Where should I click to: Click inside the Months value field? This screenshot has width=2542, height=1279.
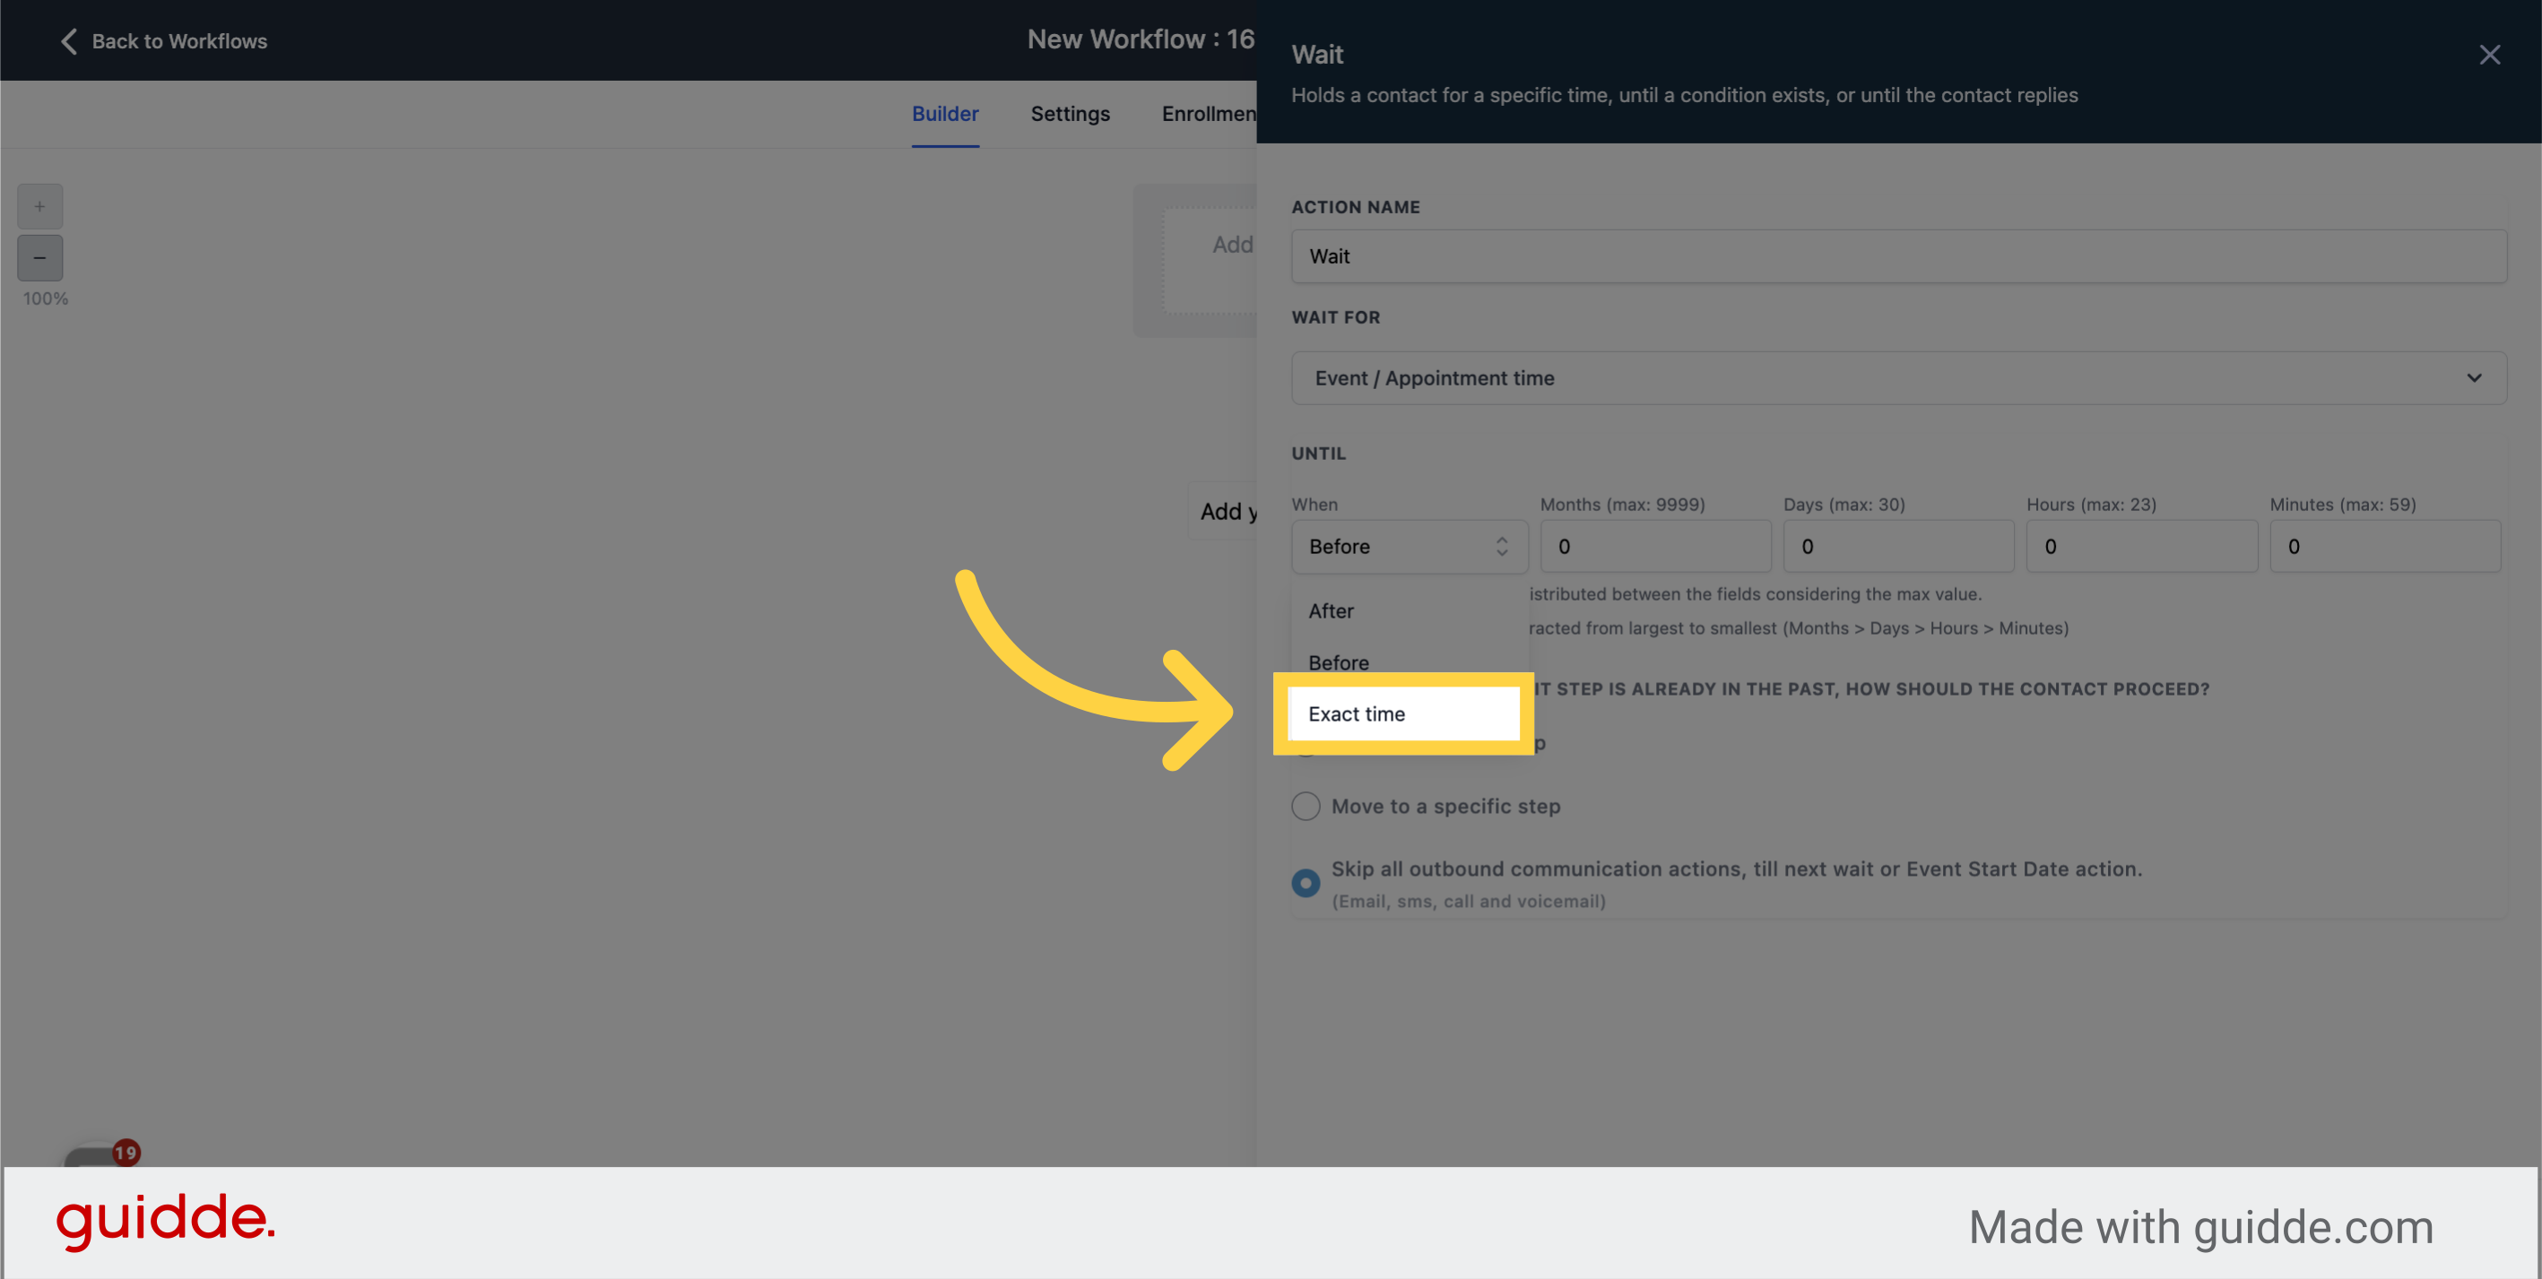(x=1654, y=547)
